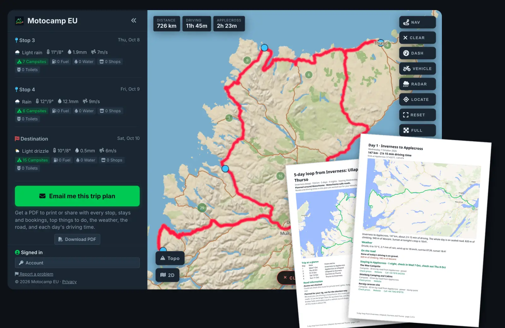The height and width of the screenshot is (328, 505).
Task: Toggle the 2D map view
Action: (x=167, y=275)
